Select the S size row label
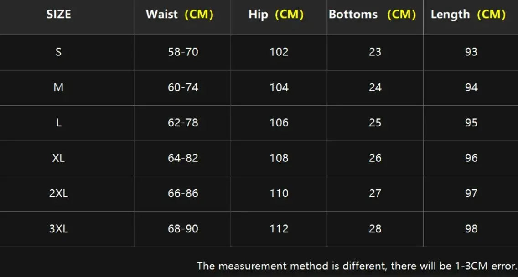 pyautogui.click(x=58, y=52)
